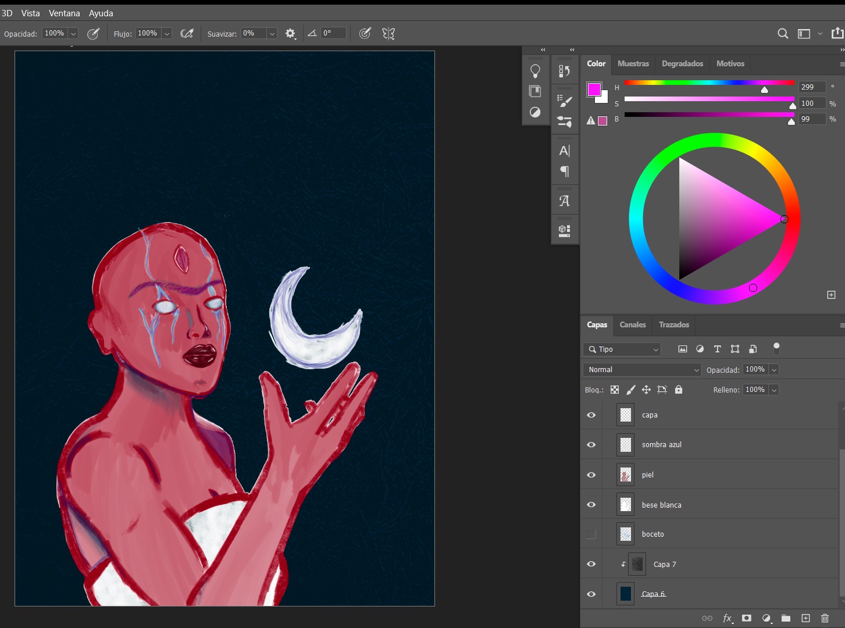Lock layer position
The width and height of the screenshot is (845, 628).
point(646,390)
